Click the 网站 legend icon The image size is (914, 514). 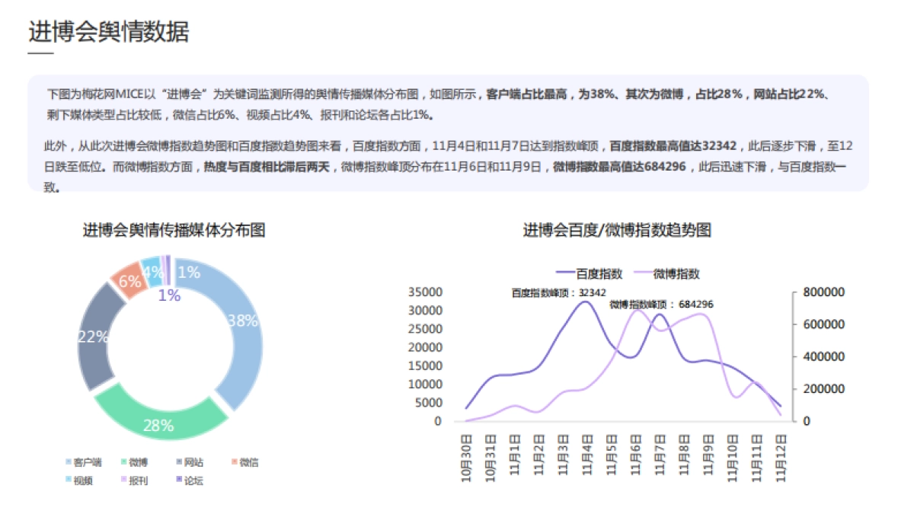point(178,461)
